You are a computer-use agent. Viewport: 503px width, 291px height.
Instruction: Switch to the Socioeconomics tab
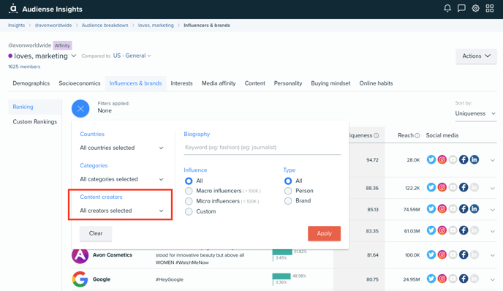pos(80,83)
